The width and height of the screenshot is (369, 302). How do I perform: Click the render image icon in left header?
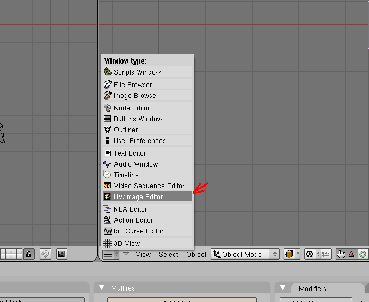coord(61,254)
